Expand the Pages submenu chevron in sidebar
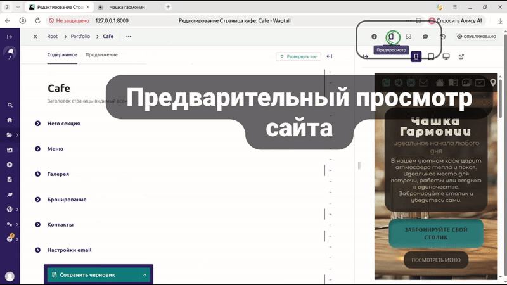The width and height of the screenshot is (507, 285). click(17, 135)
